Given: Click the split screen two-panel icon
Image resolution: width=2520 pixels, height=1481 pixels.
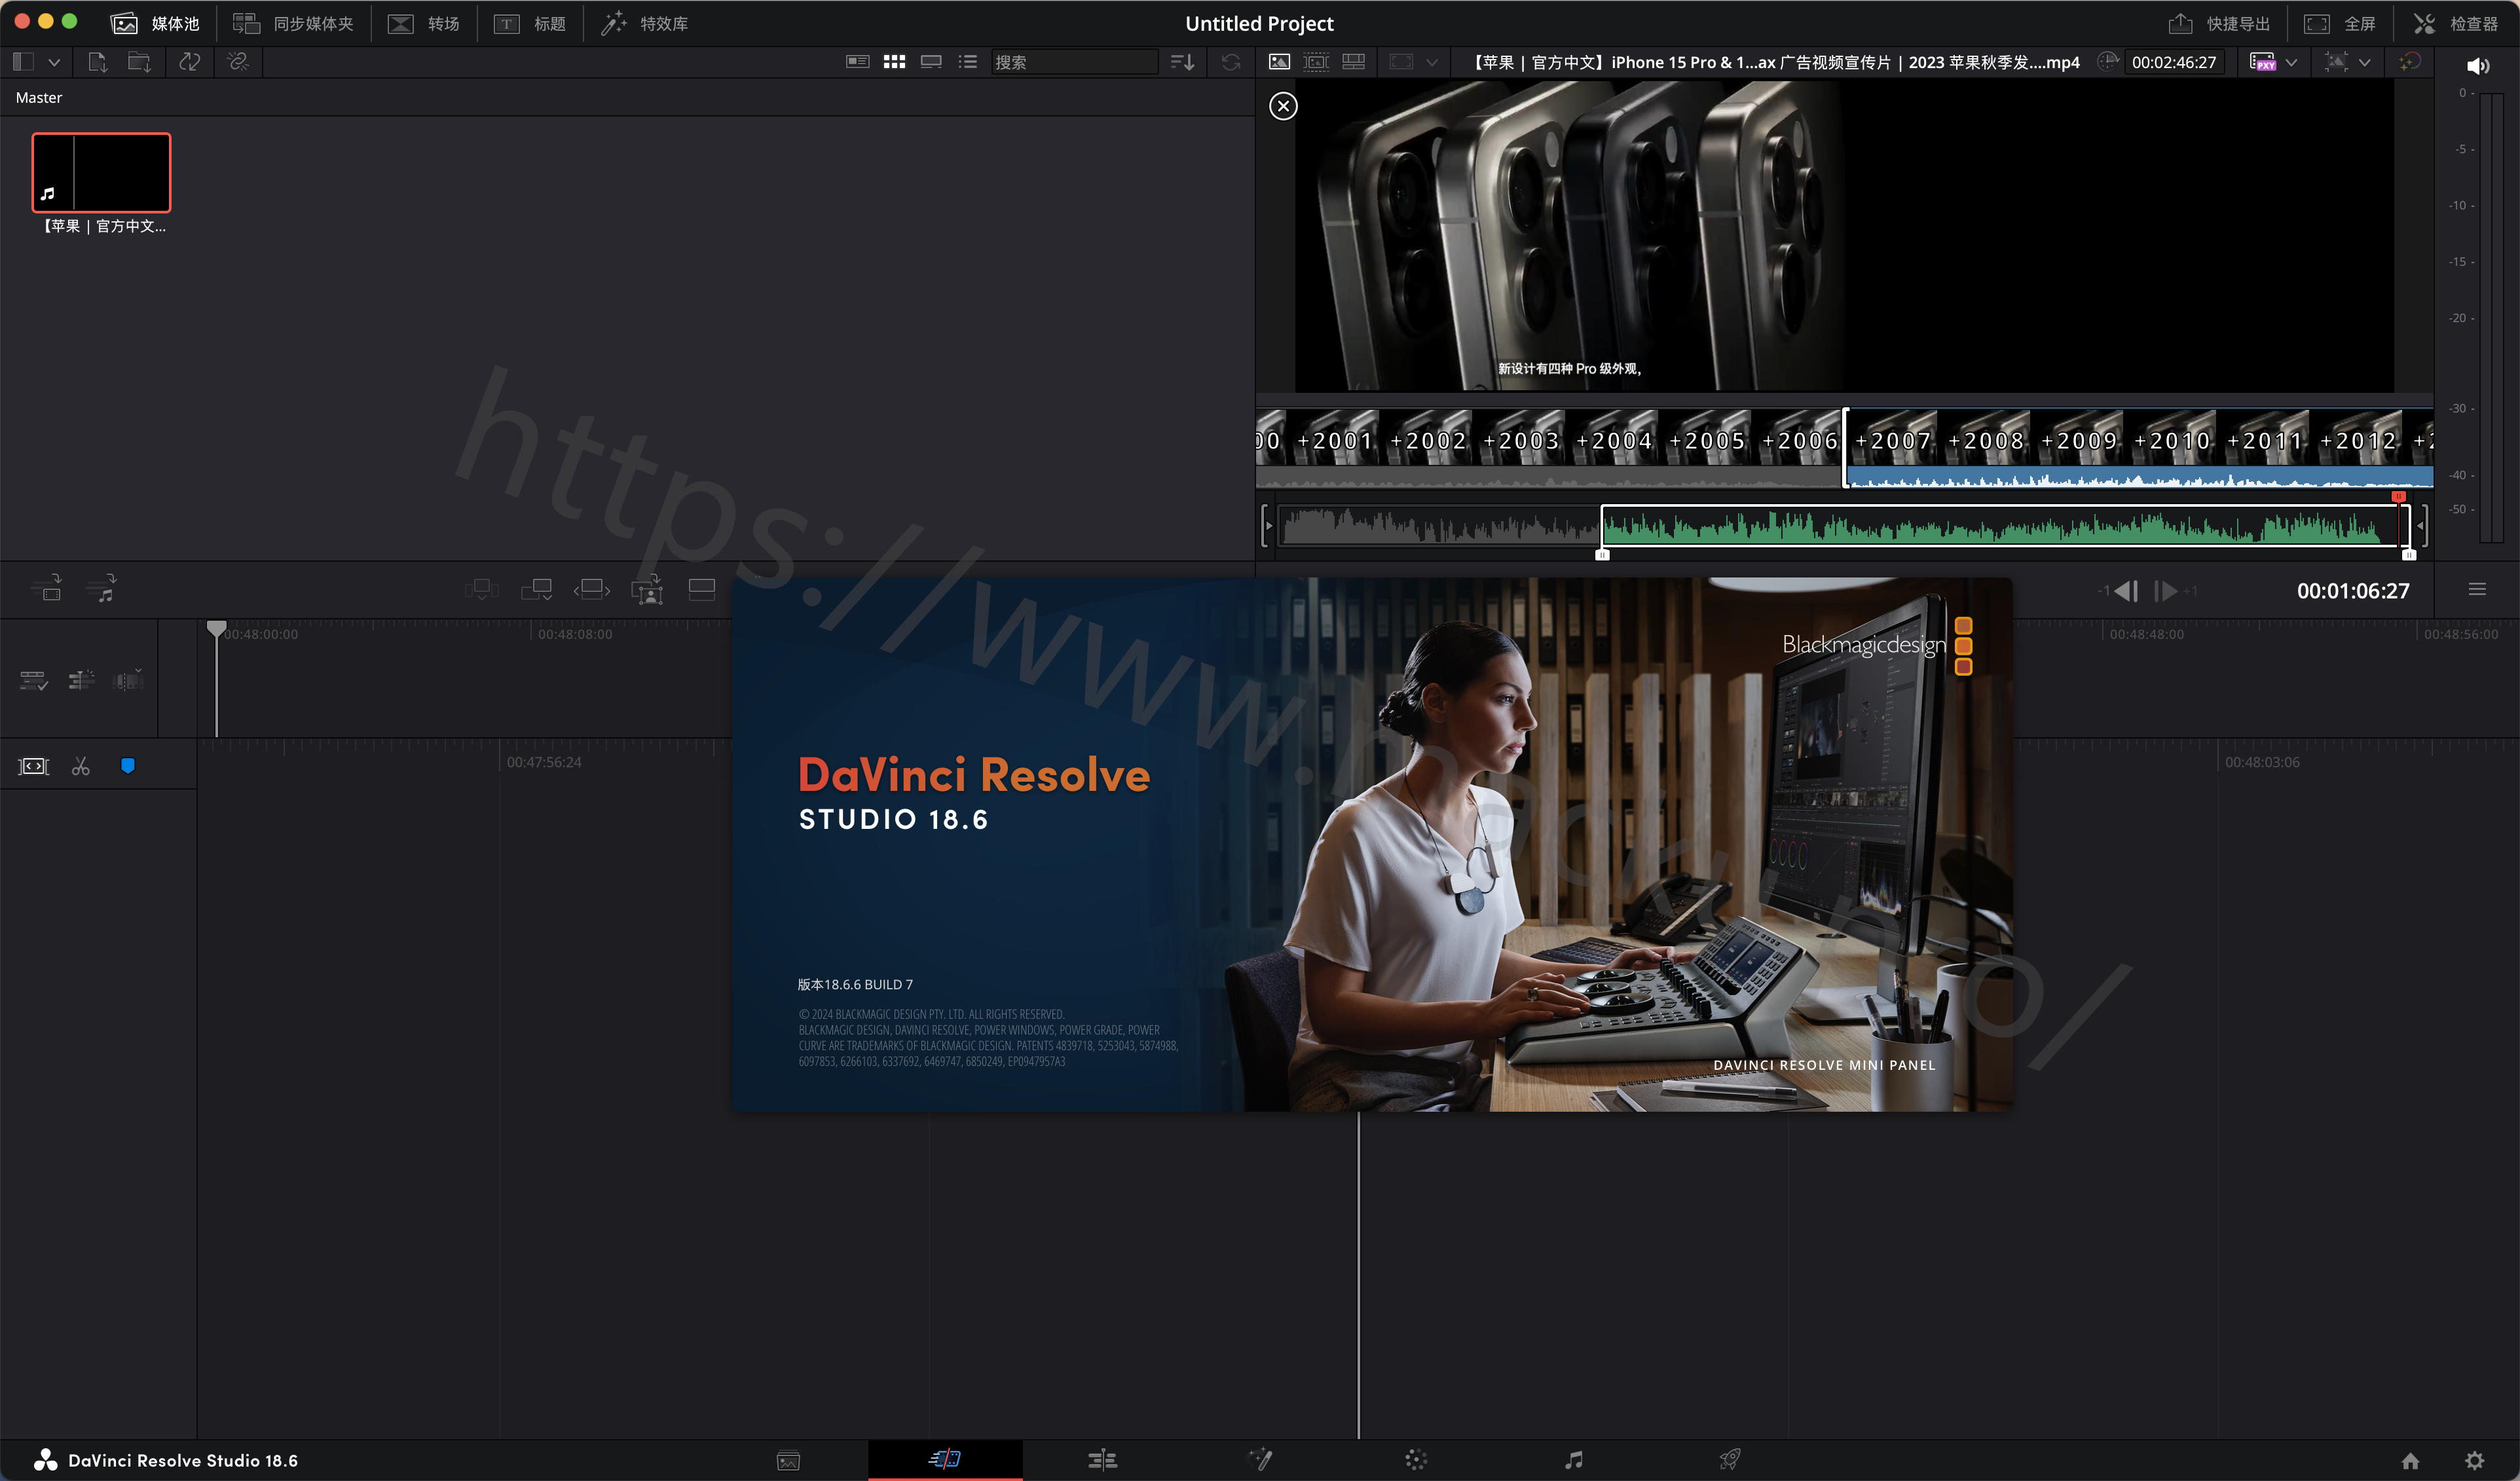Looking at the screenshot, I should (702, 590).
